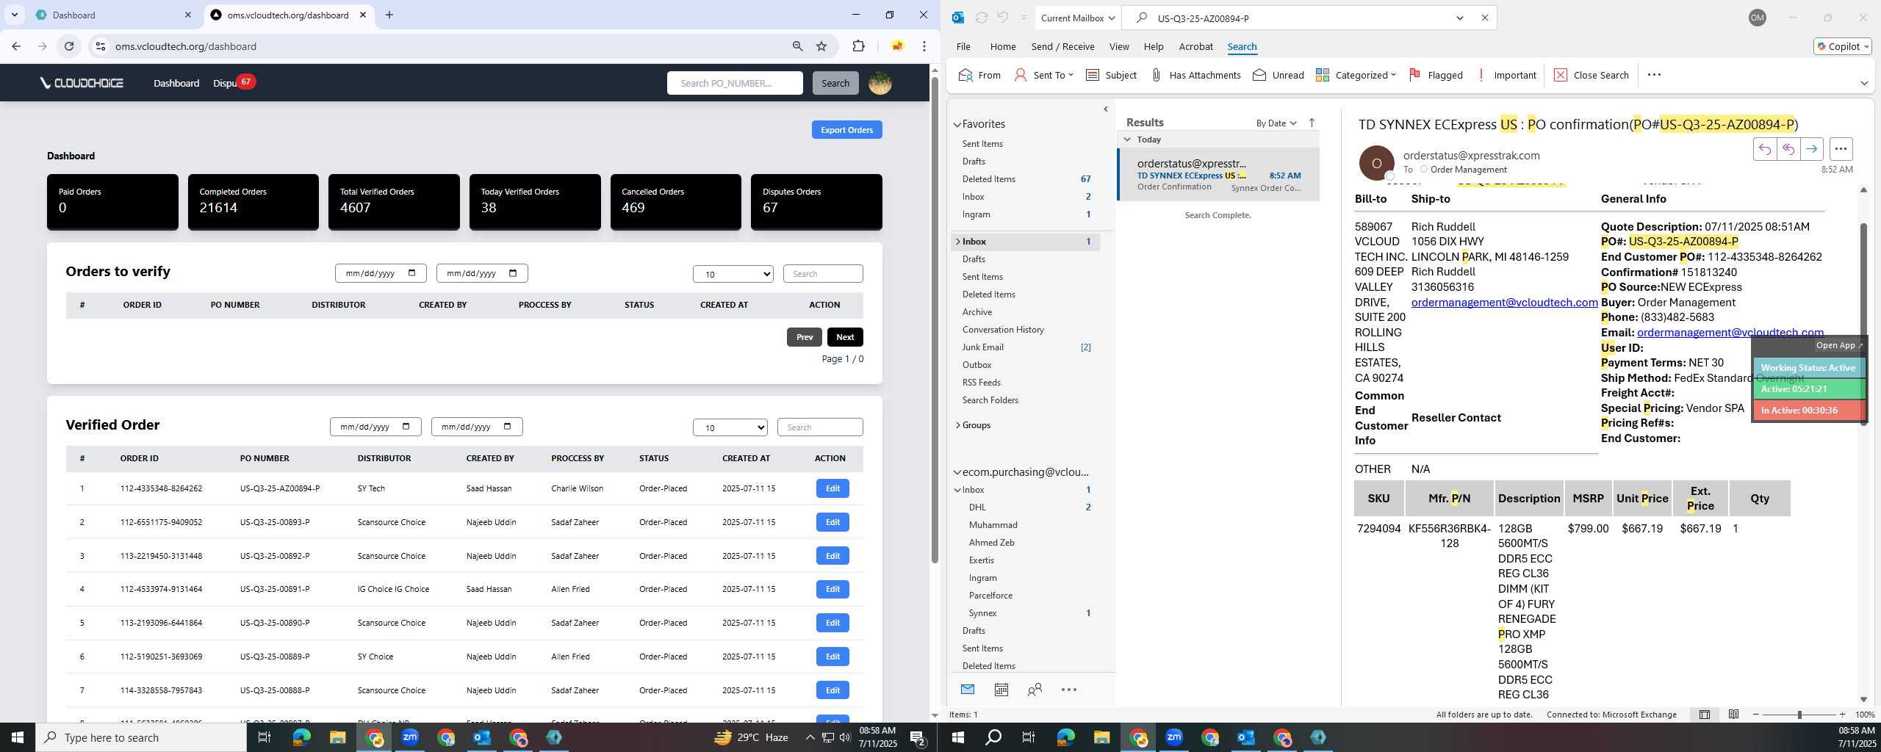Filter search results by Flagged

(1436, 75)
